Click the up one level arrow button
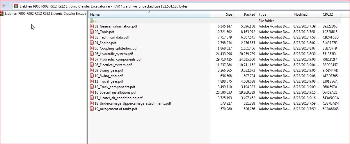 pos(3,6)
